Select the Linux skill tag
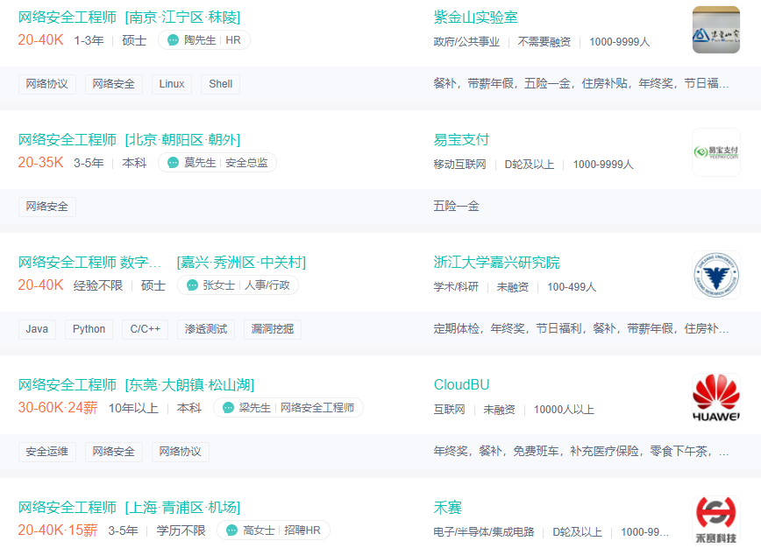This screenshot has height=555, width=761. [x=172, y=84]
